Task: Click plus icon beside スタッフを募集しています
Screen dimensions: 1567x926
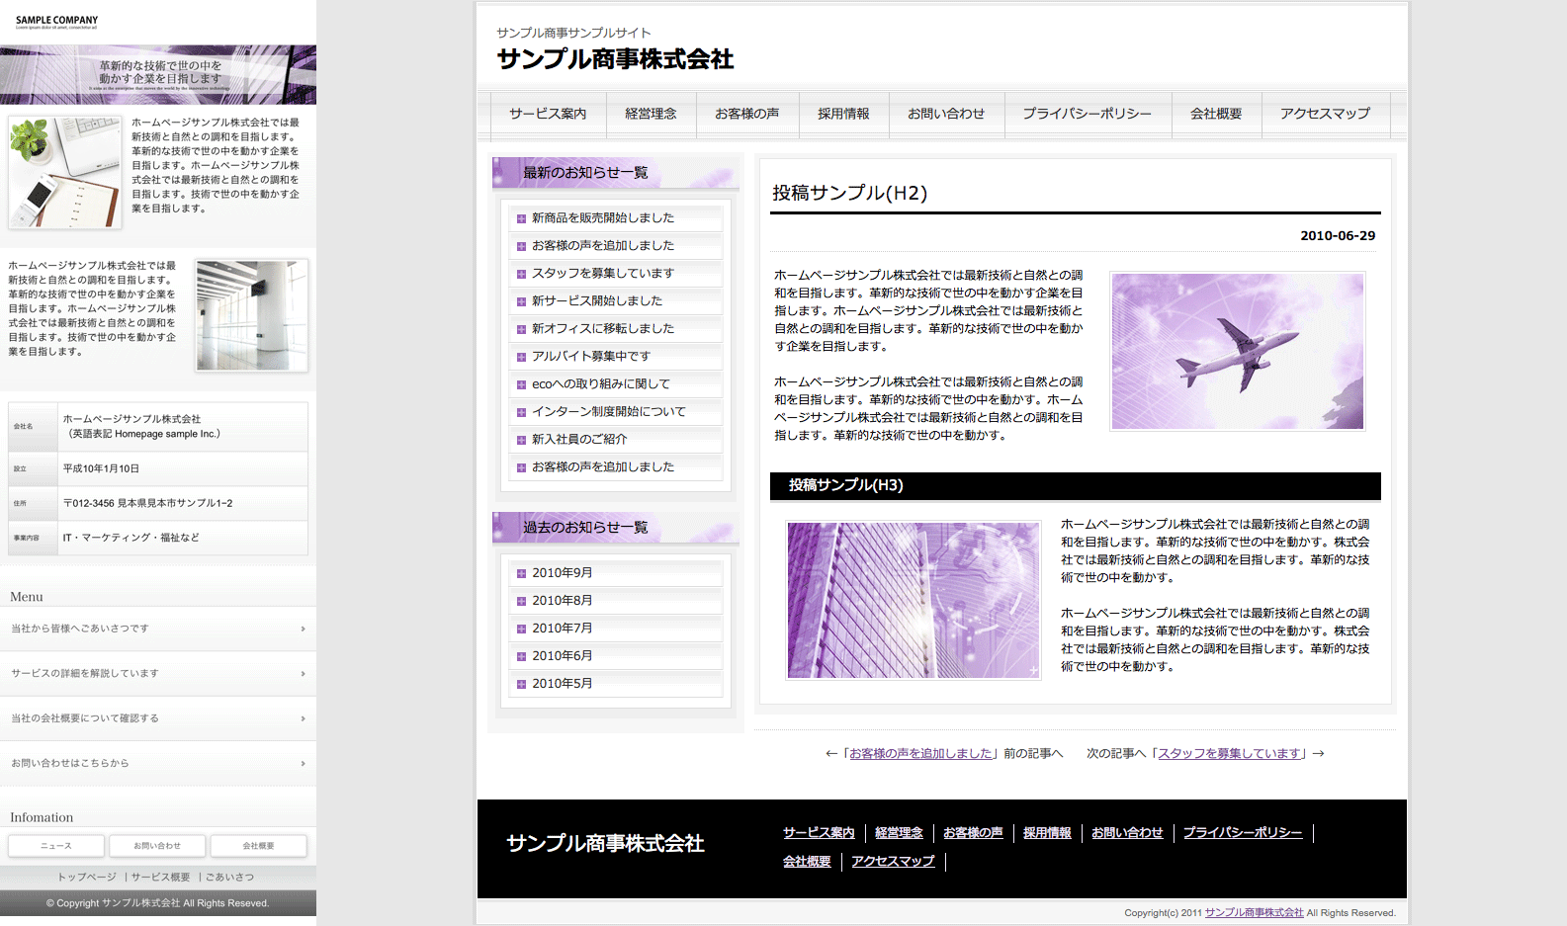Action: click(521, 274)
